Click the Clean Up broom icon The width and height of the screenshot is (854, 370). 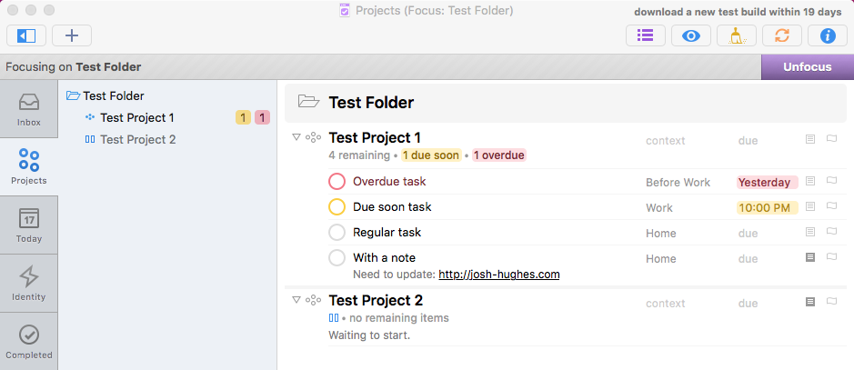click(x=737, y=36)
